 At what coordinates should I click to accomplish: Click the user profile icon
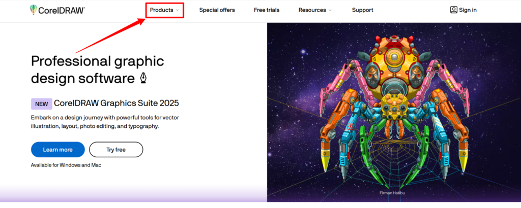tap(454, 10)
